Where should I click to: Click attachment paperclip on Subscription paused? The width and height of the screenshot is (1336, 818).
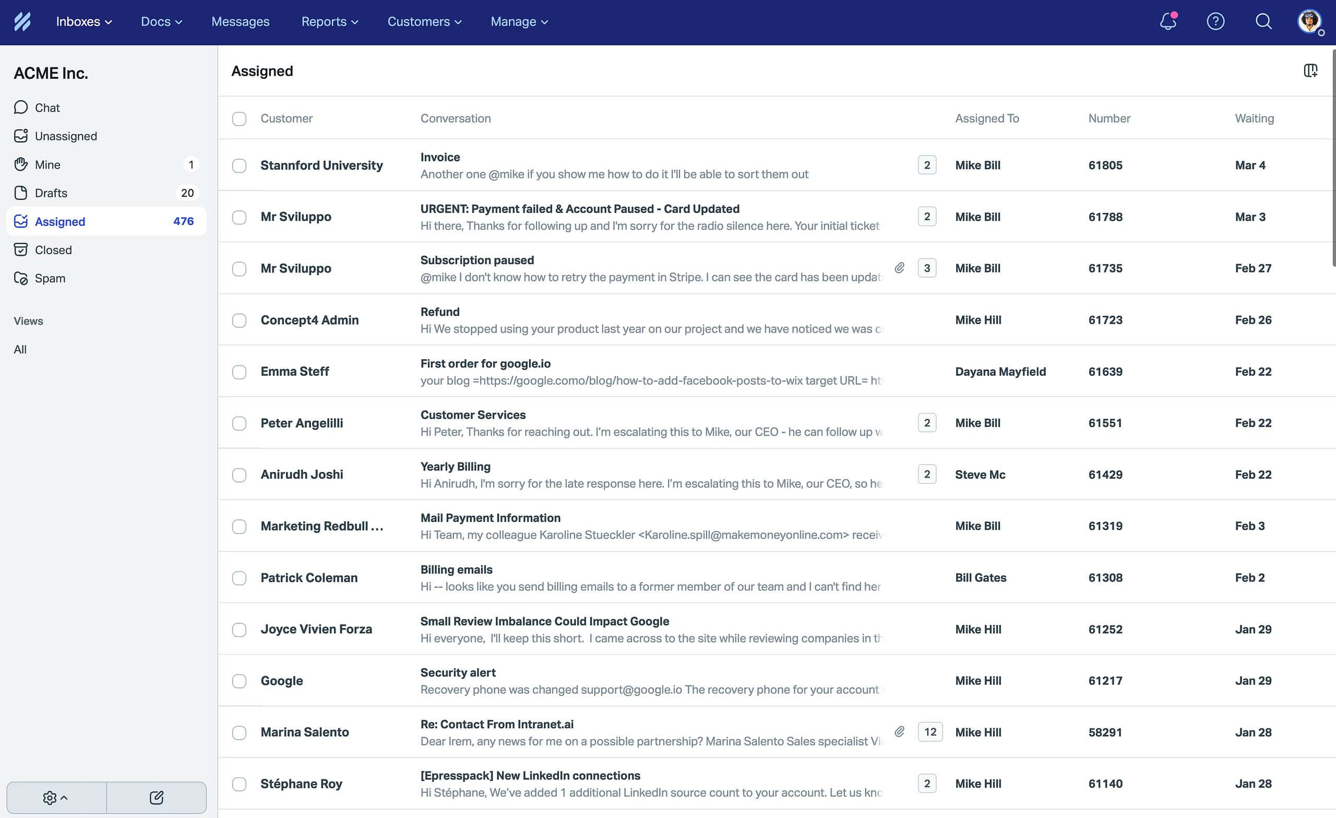click(899, 268)
